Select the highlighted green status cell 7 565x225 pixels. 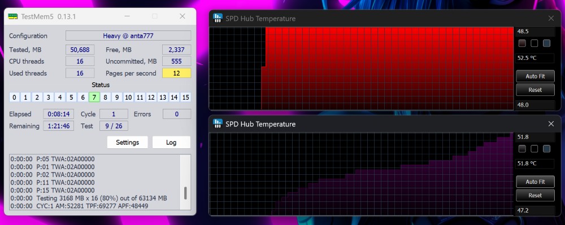pyautogui.click(x=94, y=97)
